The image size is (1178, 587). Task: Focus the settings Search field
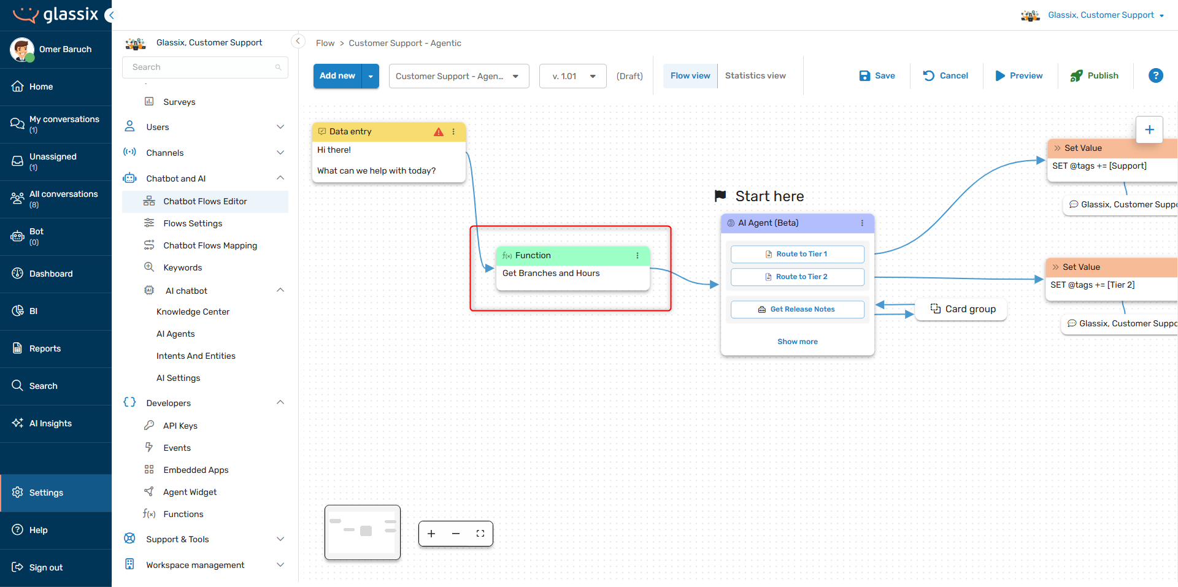(205, 67)
